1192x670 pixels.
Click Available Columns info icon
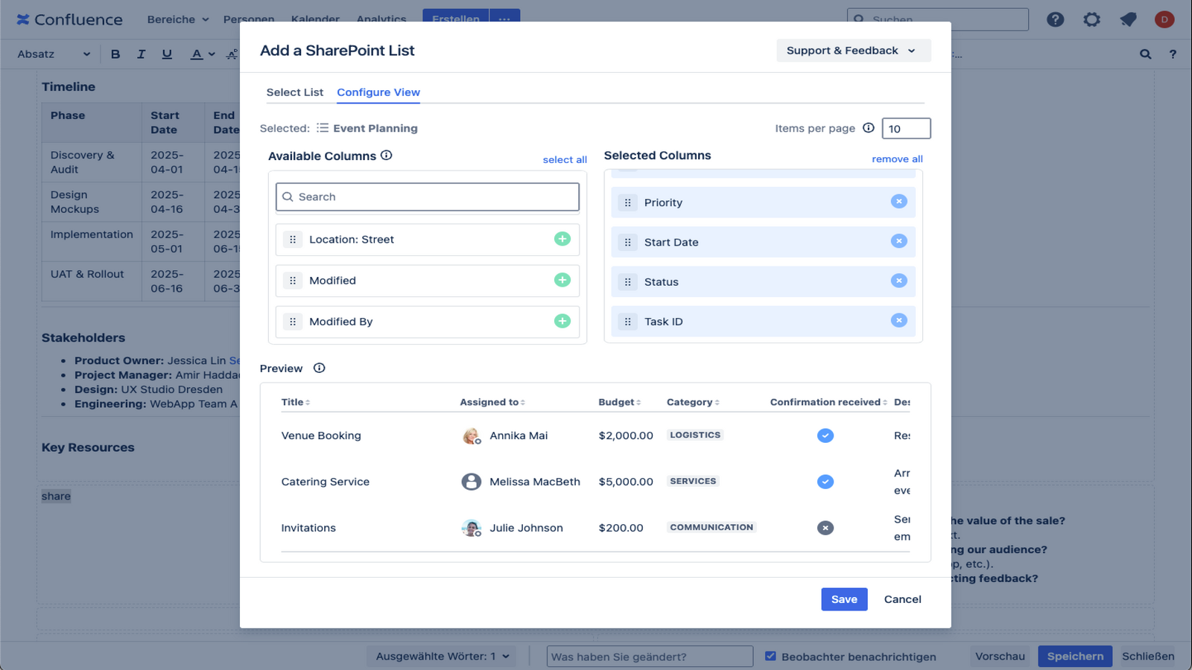coord(386,155)
